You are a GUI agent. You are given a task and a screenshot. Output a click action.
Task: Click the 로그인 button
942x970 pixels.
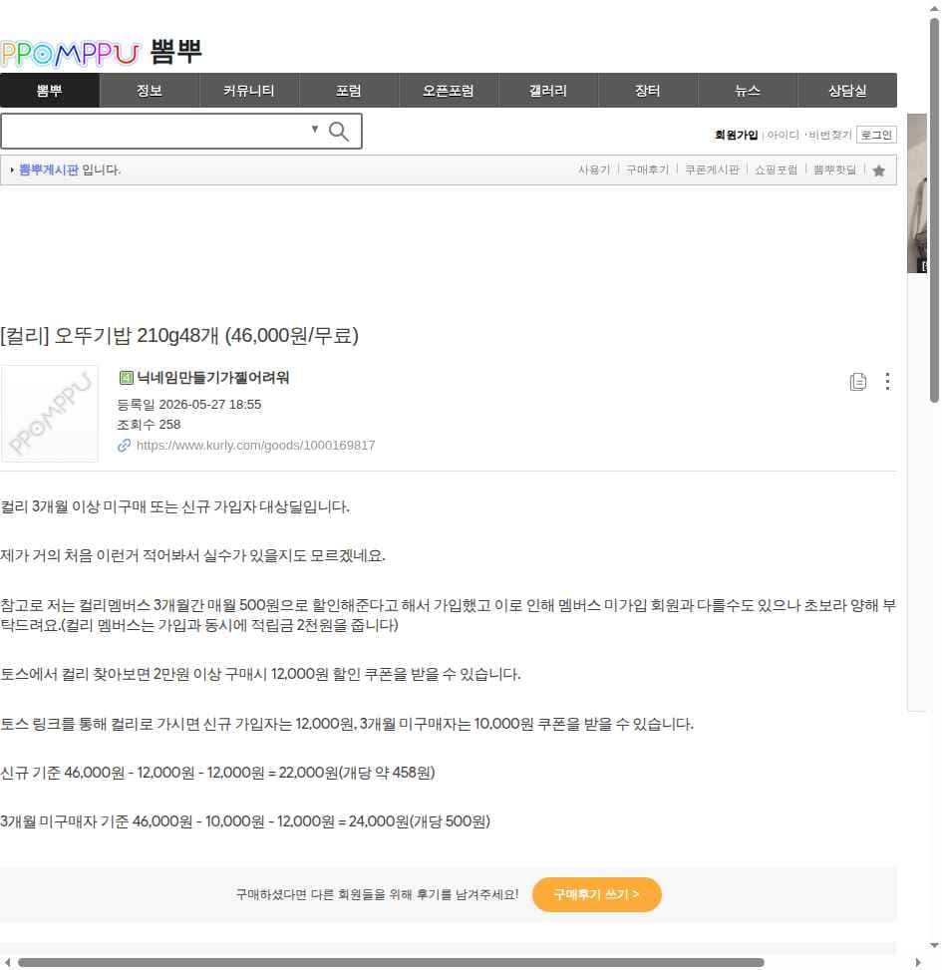click(x=876, y=135)
